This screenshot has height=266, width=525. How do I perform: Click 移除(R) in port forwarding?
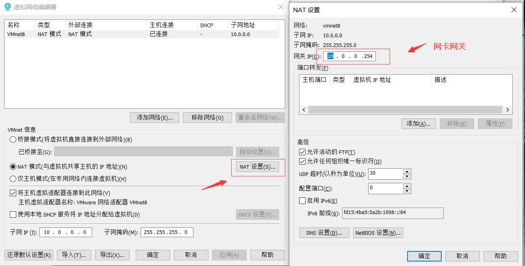pyautogui.click(x=457, y=124)
